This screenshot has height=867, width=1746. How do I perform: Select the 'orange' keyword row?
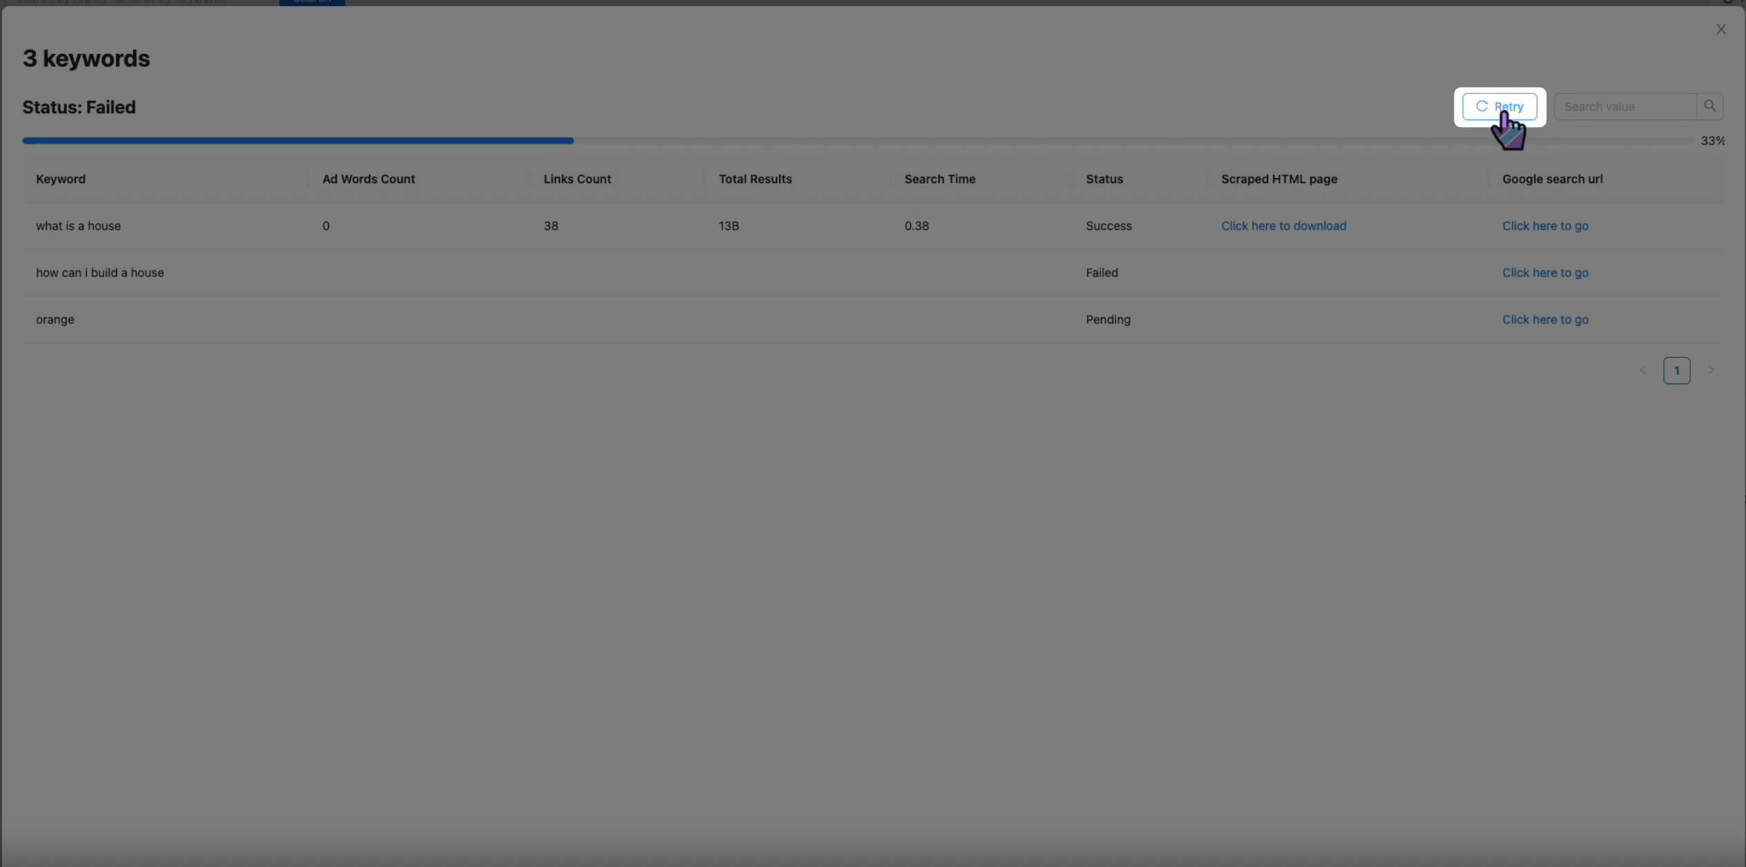pyautogui.click(x=55, y=320)
